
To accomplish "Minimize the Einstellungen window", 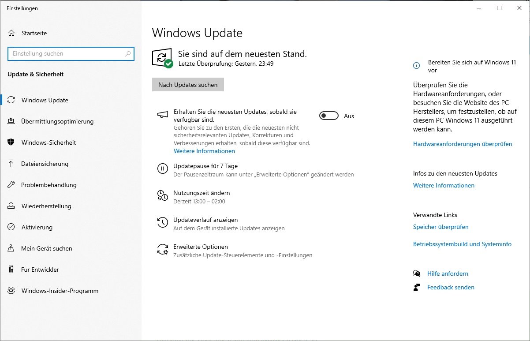I will point(479,8).
